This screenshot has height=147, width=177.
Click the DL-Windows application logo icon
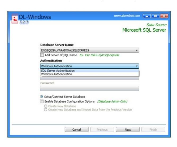tap(15, 19)
